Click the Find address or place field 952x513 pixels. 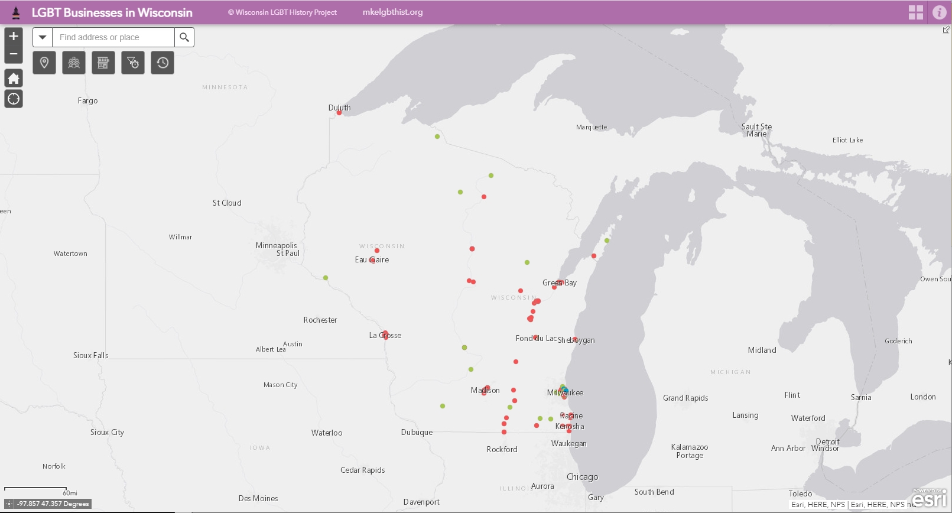(113, 37)
